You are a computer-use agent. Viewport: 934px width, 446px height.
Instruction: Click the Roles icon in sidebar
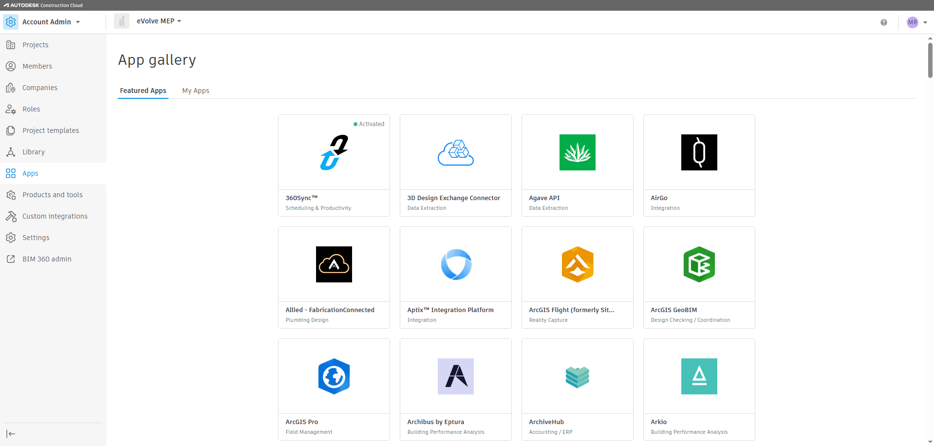tap(11, 109)
